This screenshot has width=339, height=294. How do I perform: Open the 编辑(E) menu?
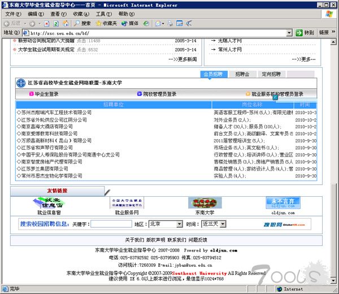[x=36, y=14]
